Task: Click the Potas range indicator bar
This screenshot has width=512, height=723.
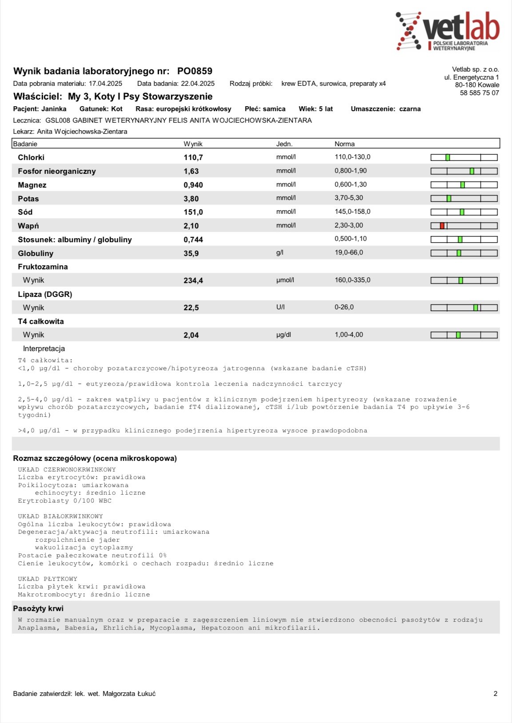Action: [x=464, y=198]
